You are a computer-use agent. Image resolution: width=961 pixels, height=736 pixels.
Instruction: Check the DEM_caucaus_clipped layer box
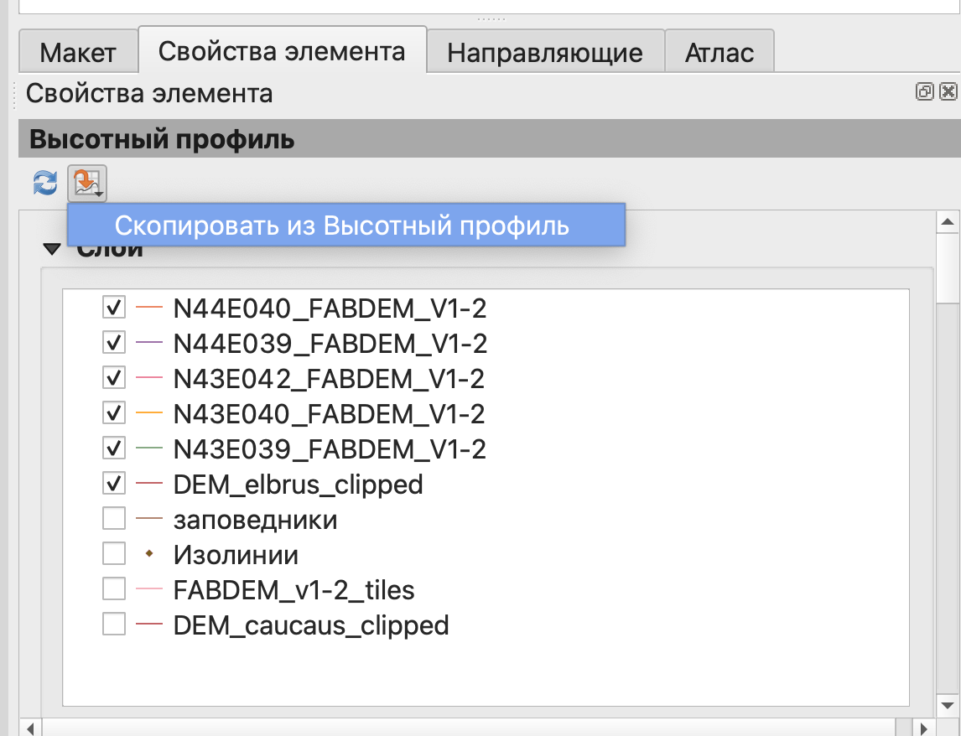113,625
